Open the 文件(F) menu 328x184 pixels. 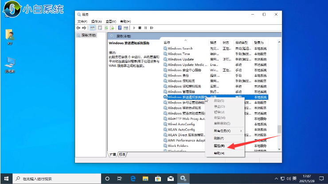pyautogui.click(x=82, y=21)
